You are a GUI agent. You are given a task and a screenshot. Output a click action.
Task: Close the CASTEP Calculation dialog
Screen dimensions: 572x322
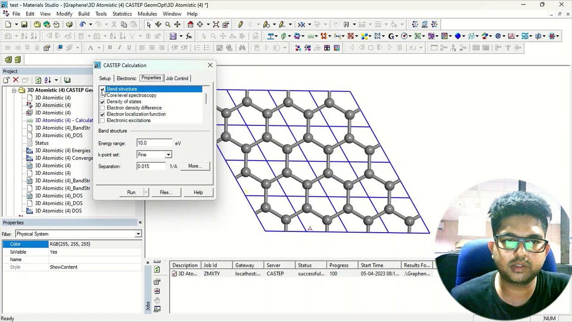tap(210, 65)
